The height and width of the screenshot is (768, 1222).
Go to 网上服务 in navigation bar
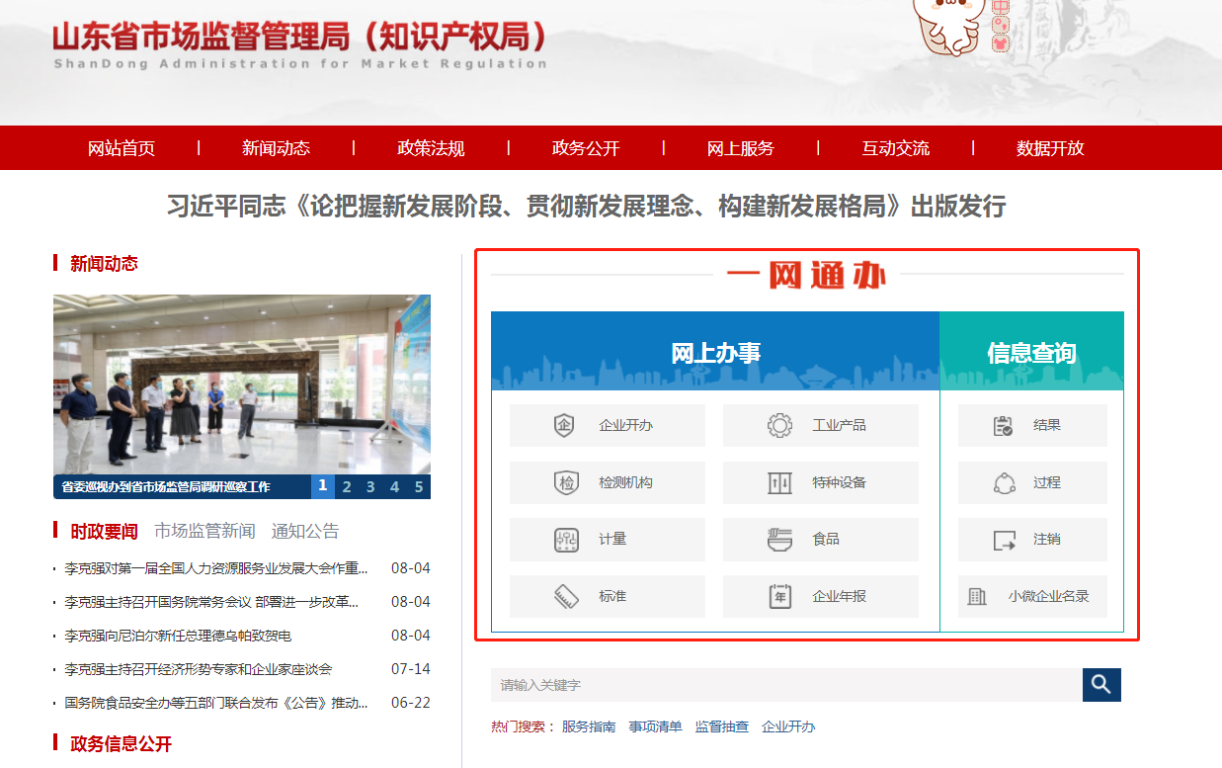(x=740, y=148)
